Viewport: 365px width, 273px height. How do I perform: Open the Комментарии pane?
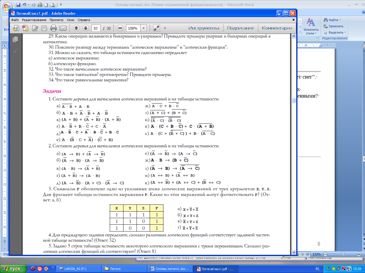[x=277, y=28]
